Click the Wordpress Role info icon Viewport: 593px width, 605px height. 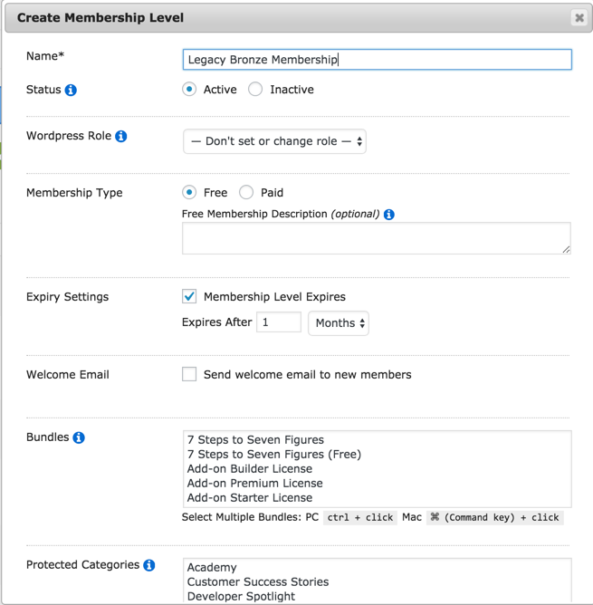point(120,137)
